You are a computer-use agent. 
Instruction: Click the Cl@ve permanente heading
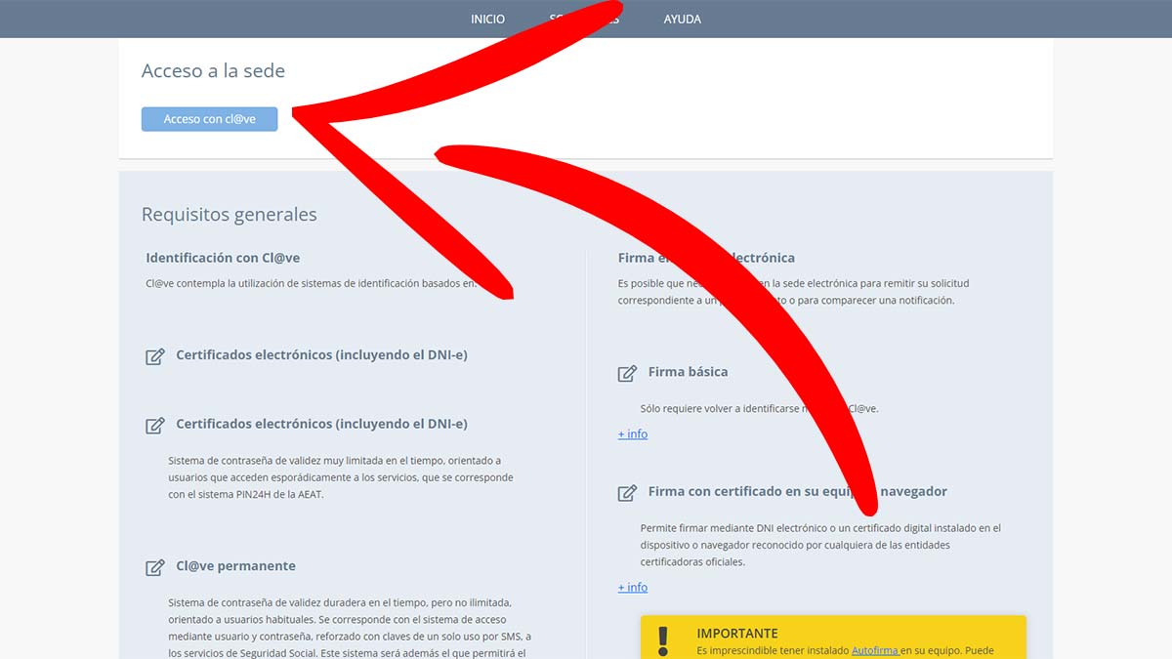click(x=235, y=566)
